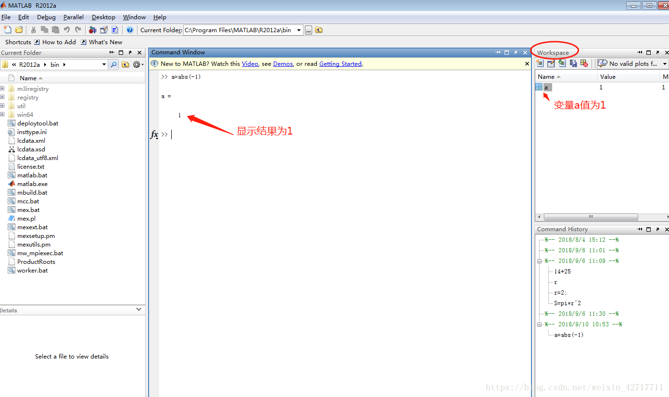The height and width of the screenshot is (397, 669).
Task: Open the Debug menu
Action: point(46,17)
